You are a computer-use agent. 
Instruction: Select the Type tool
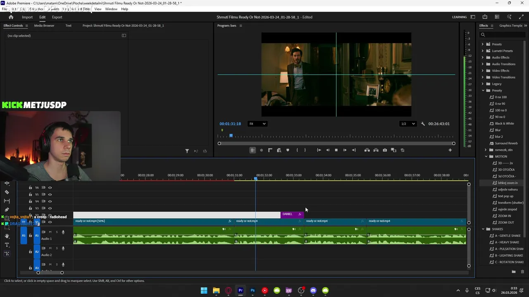tap(7, 245)
